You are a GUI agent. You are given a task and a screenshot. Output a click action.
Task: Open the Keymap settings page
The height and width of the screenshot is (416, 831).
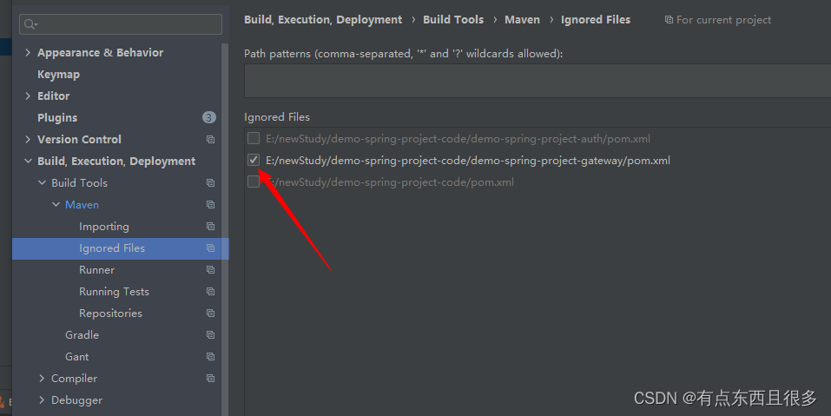58,74
